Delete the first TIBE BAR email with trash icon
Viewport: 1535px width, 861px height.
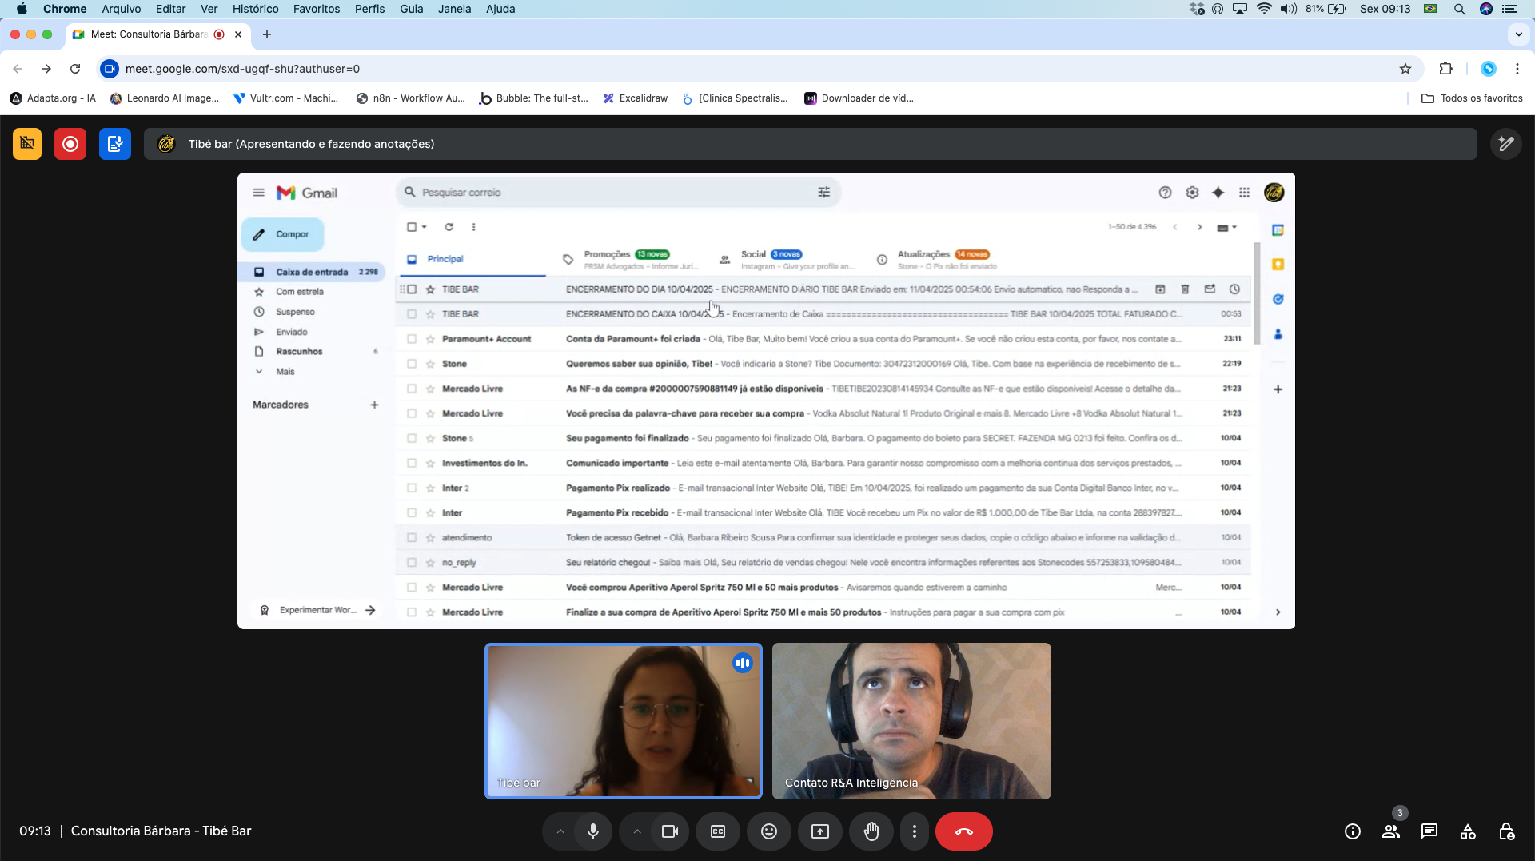(x=1185, y=289)
